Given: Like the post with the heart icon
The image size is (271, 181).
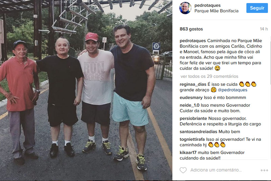Looking at the screenshot, I should click(183, 170).
